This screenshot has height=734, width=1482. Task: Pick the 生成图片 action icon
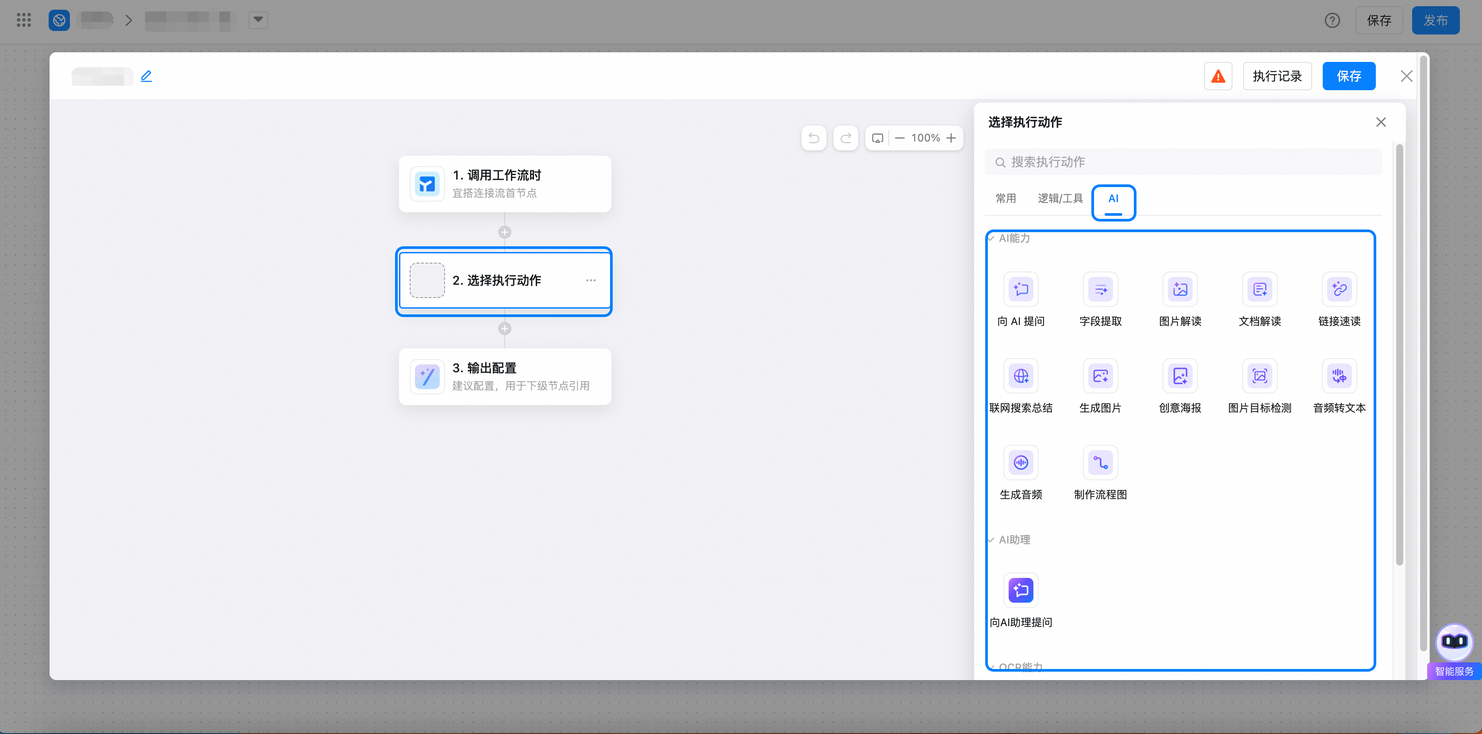(1100, 376)
